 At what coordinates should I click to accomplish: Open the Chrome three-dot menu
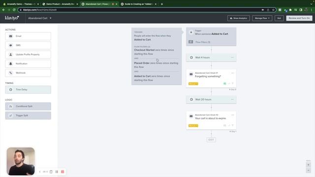pyautogui.click(x=312, y=10)
